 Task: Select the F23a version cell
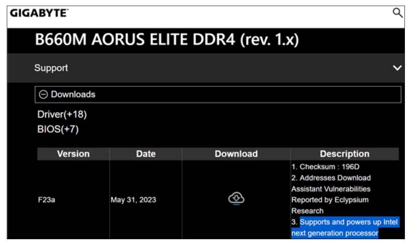[47, 200]
